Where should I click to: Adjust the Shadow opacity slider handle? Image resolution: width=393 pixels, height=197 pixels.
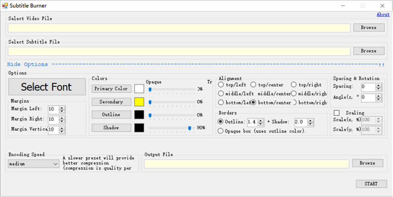[x=189, y=128]
